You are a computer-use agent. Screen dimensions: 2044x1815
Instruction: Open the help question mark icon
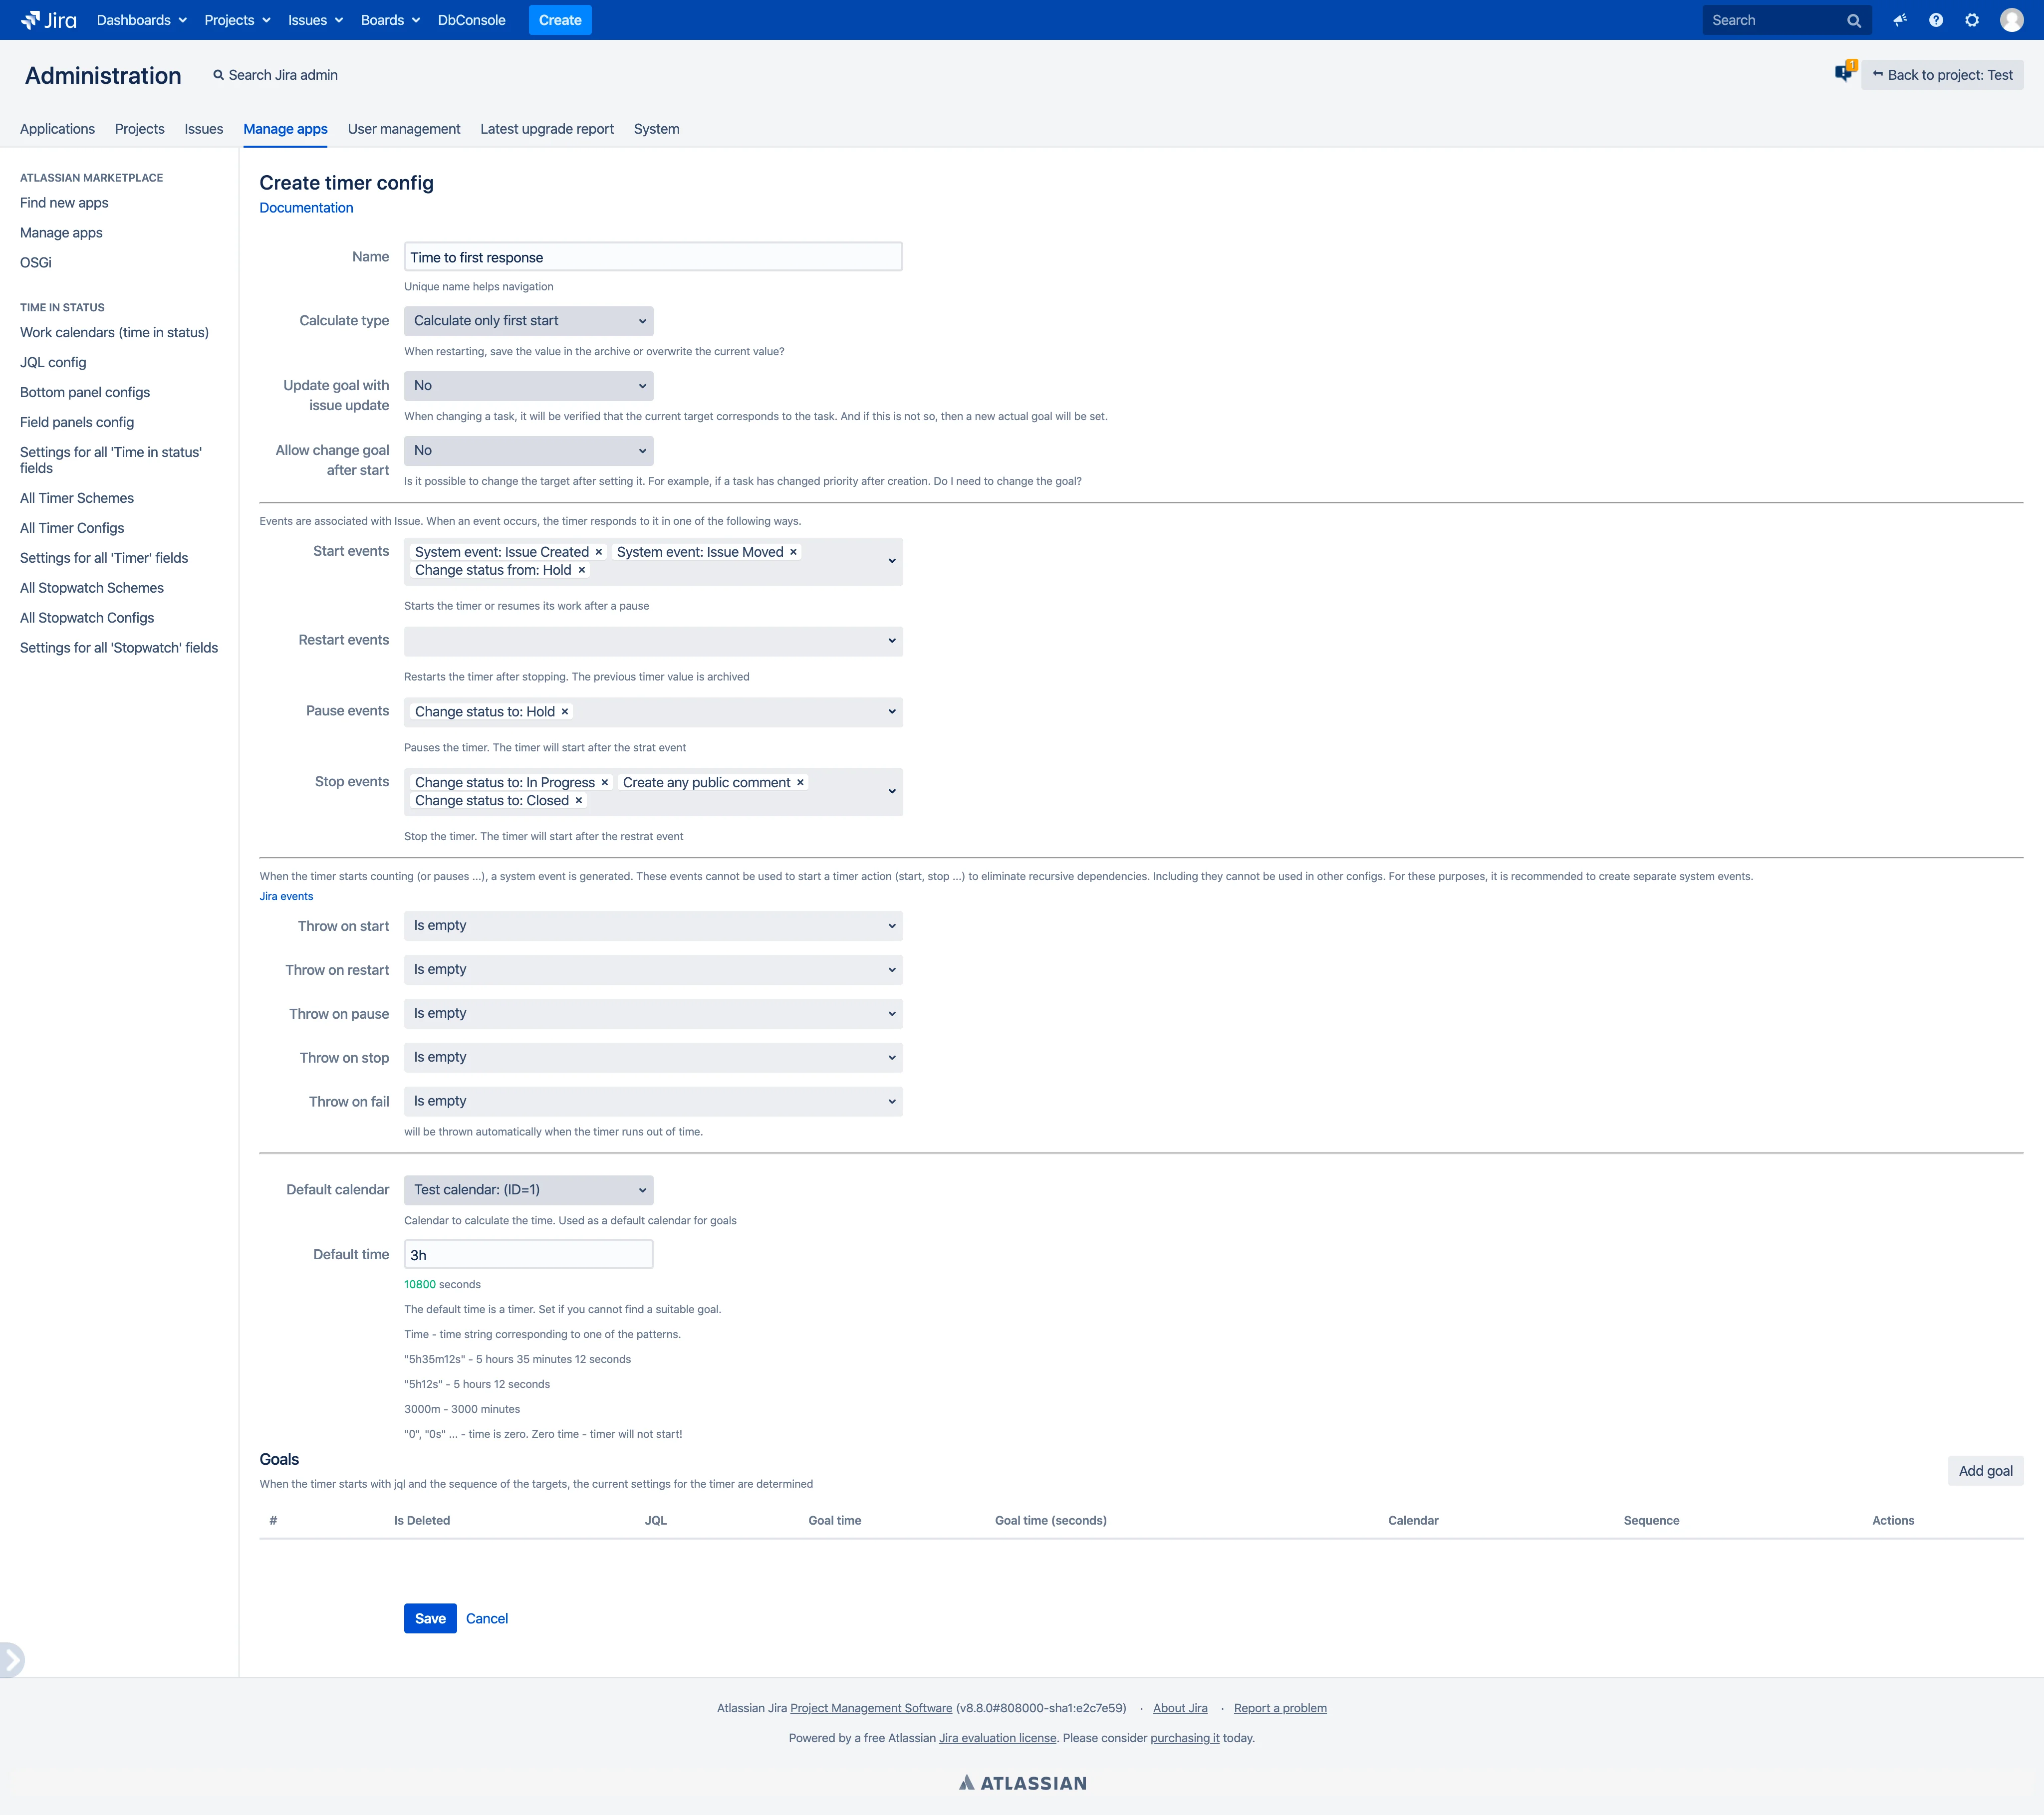pyautogui.click(x=1936, y=20)
